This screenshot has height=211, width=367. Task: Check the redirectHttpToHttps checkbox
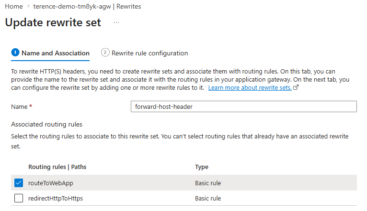pos(19,198)
